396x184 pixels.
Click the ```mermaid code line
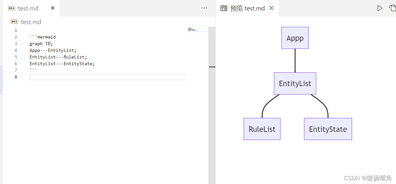coord(43,37)
